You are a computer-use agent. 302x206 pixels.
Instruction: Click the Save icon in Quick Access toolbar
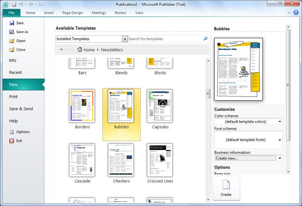tap(14, 5)
